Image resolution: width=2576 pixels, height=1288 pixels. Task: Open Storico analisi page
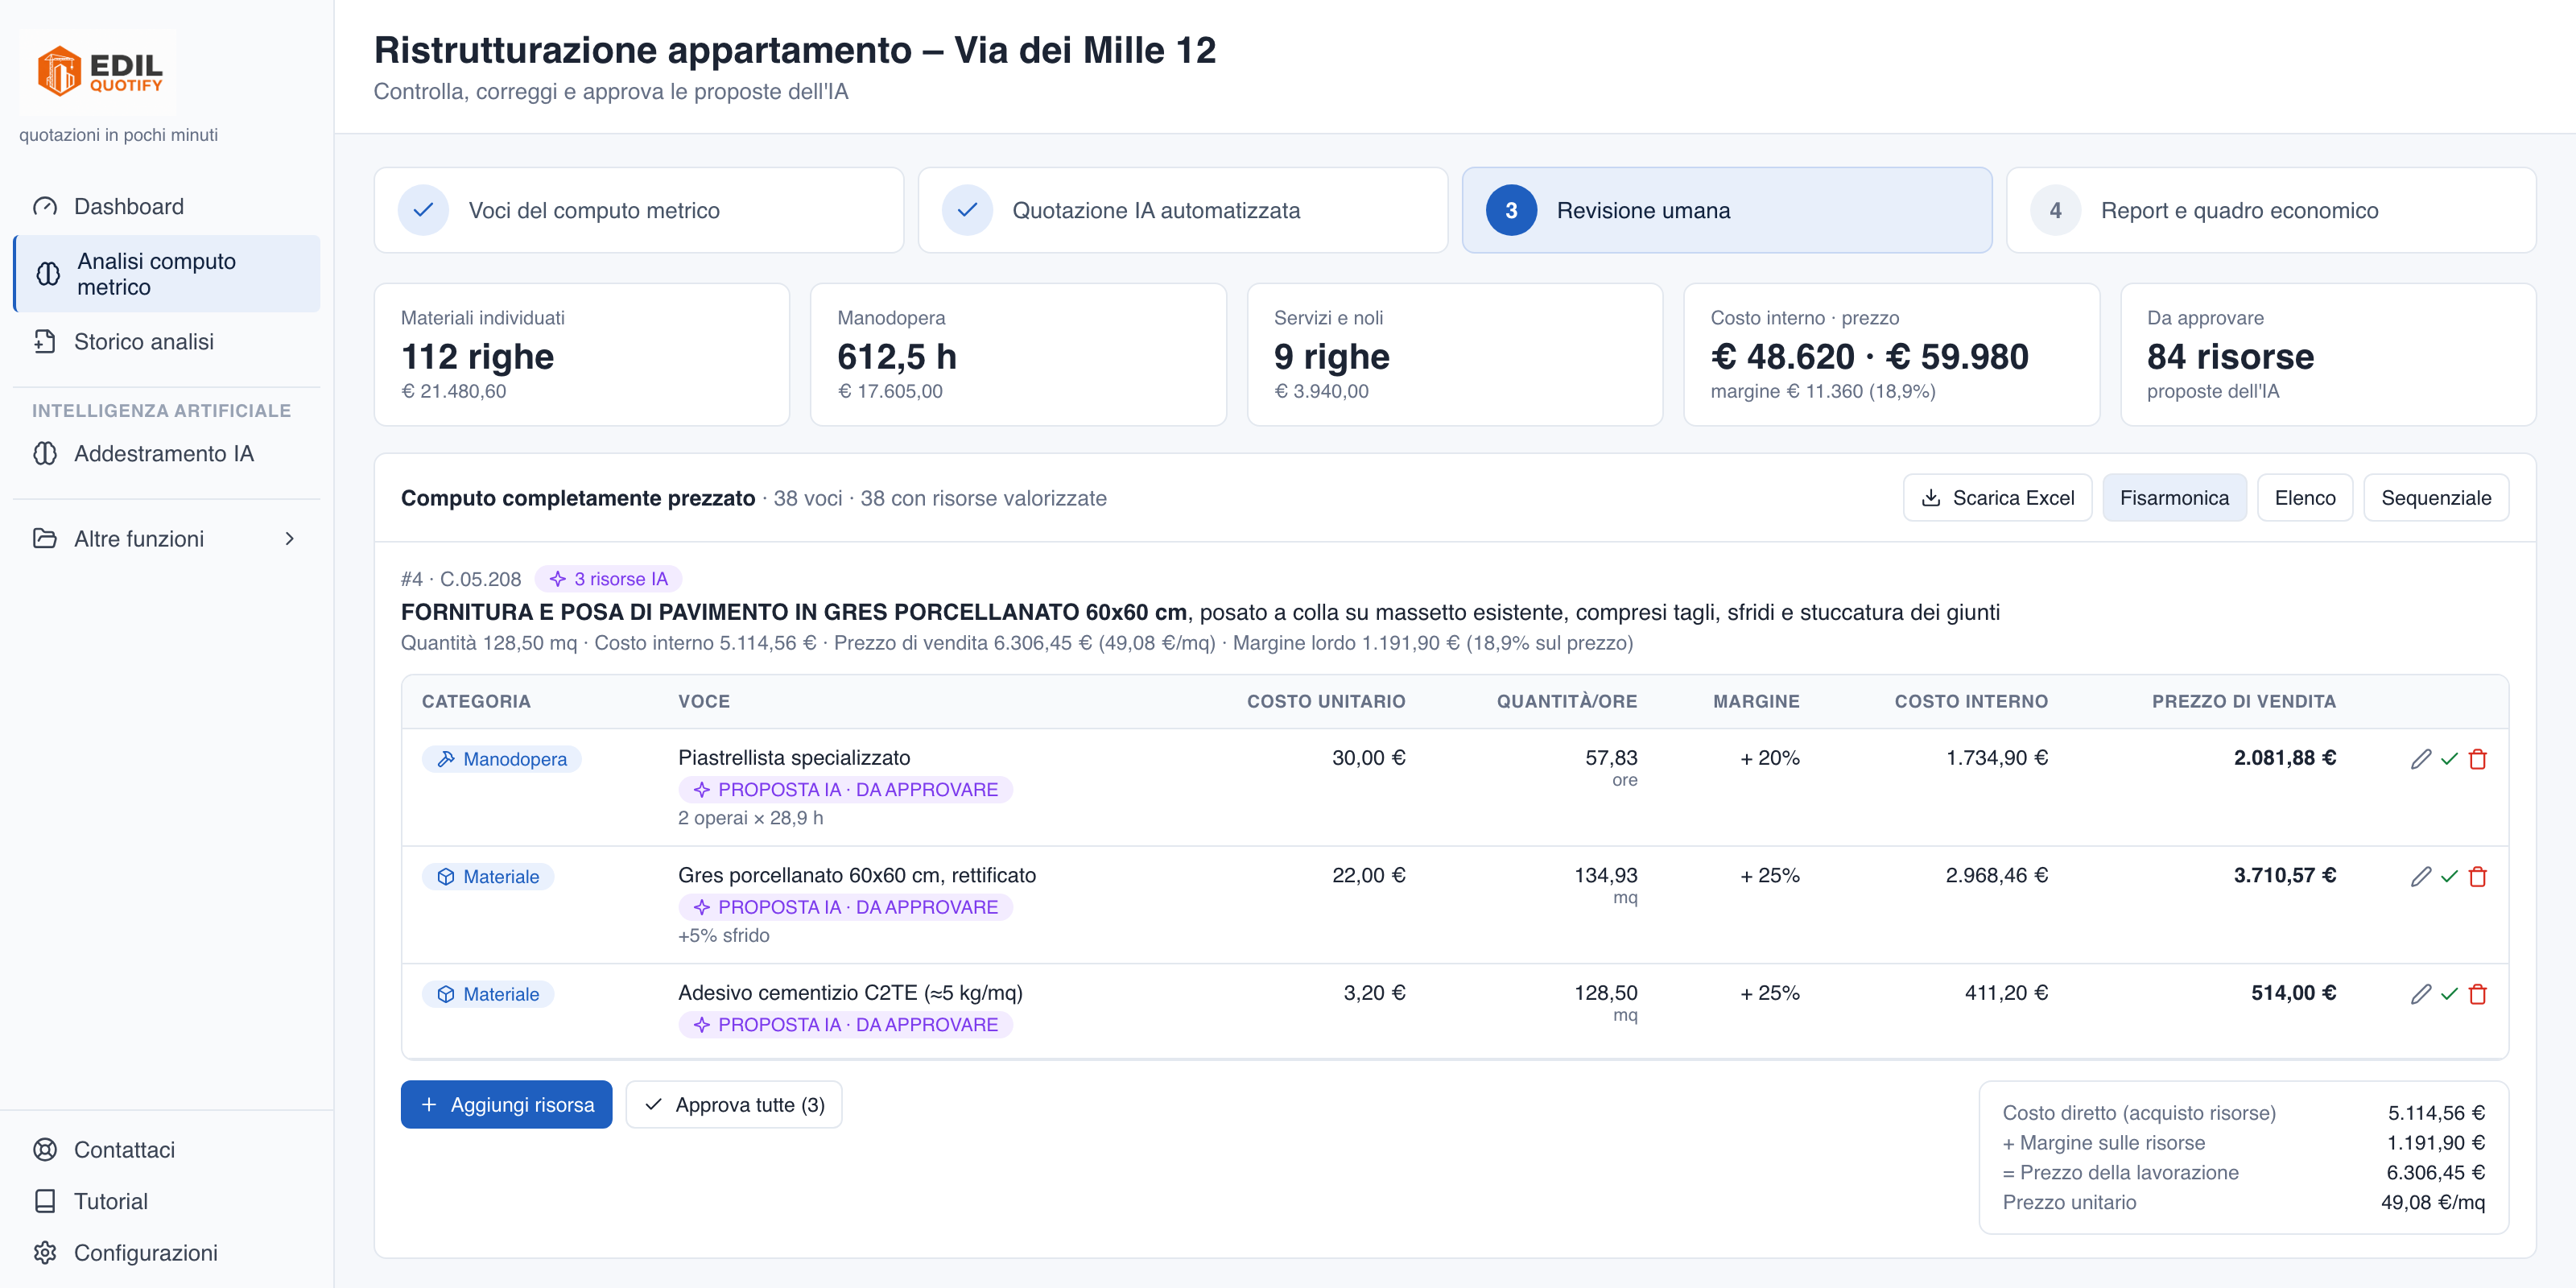click(x=167, y=342)
